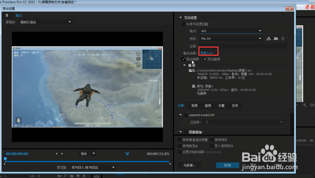315x178 pixels.
Task: Click the blue playhead marker
Action: pyautogui.click(x=5, y=159)
